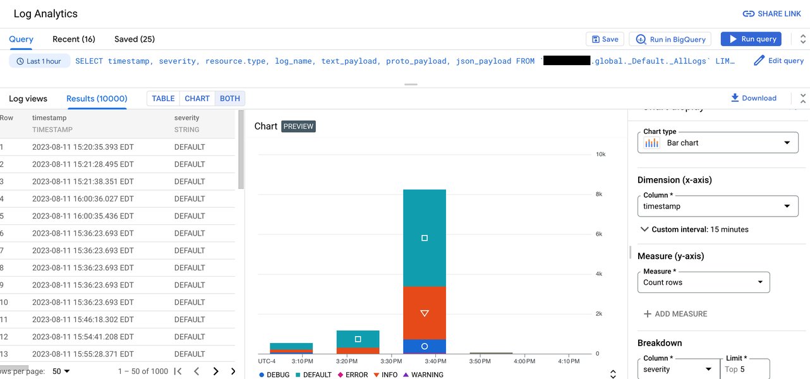
Task: Collapse the results pane chevrons near Download
Action: click(x=802, y=98)
